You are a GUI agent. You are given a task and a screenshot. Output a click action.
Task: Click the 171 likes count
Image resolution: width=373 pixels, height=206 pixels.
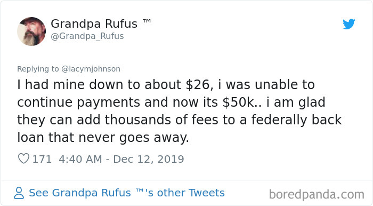click(x=42, y=159)
